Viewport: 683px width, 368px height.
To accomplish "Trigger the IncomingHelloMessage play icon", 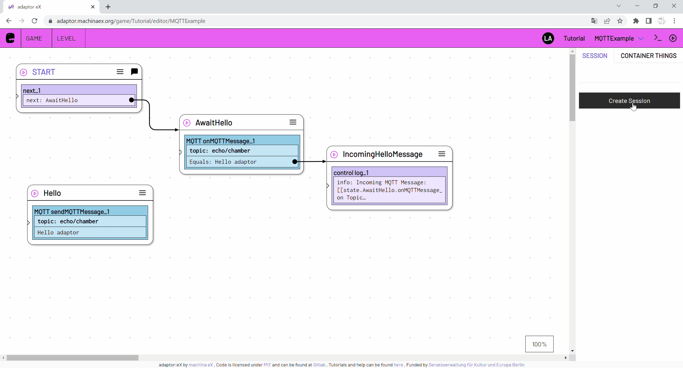I will [x=334, y=154].
